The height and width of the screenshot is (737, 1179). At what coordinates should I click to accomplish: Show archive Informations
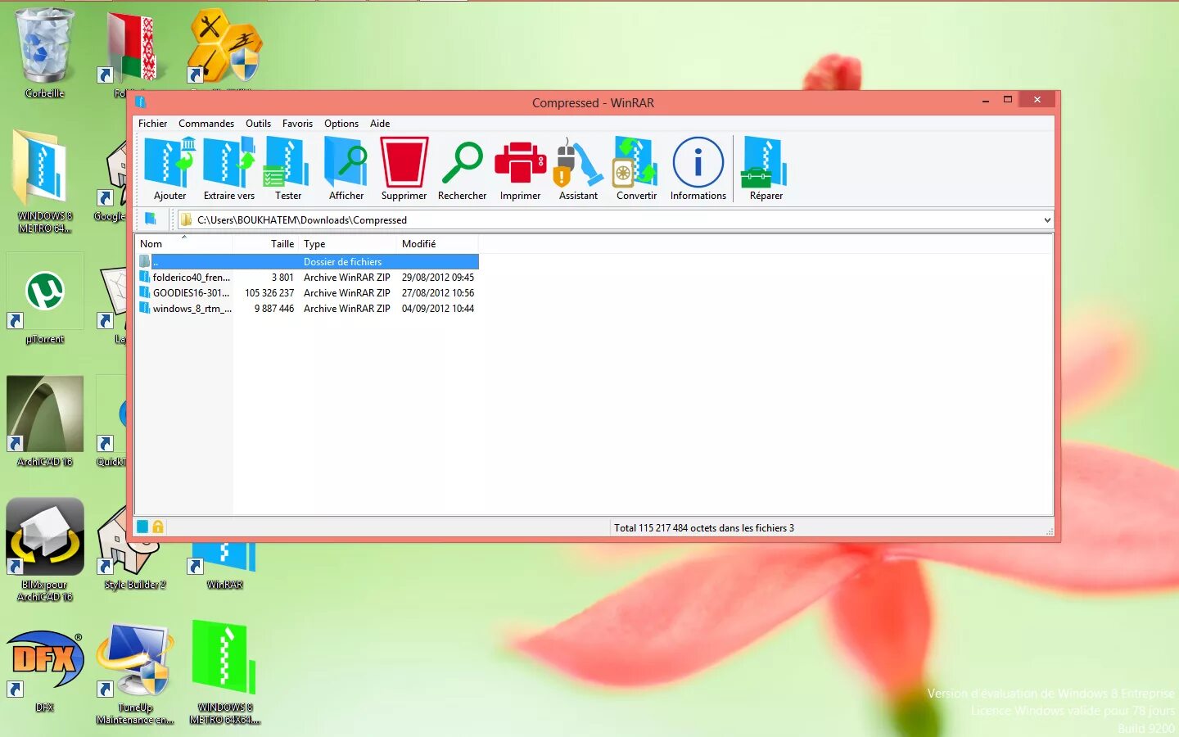coord(698,169)
